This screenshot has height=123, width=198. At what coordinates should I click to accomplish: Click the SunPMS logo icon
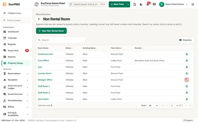click(5, 4)
